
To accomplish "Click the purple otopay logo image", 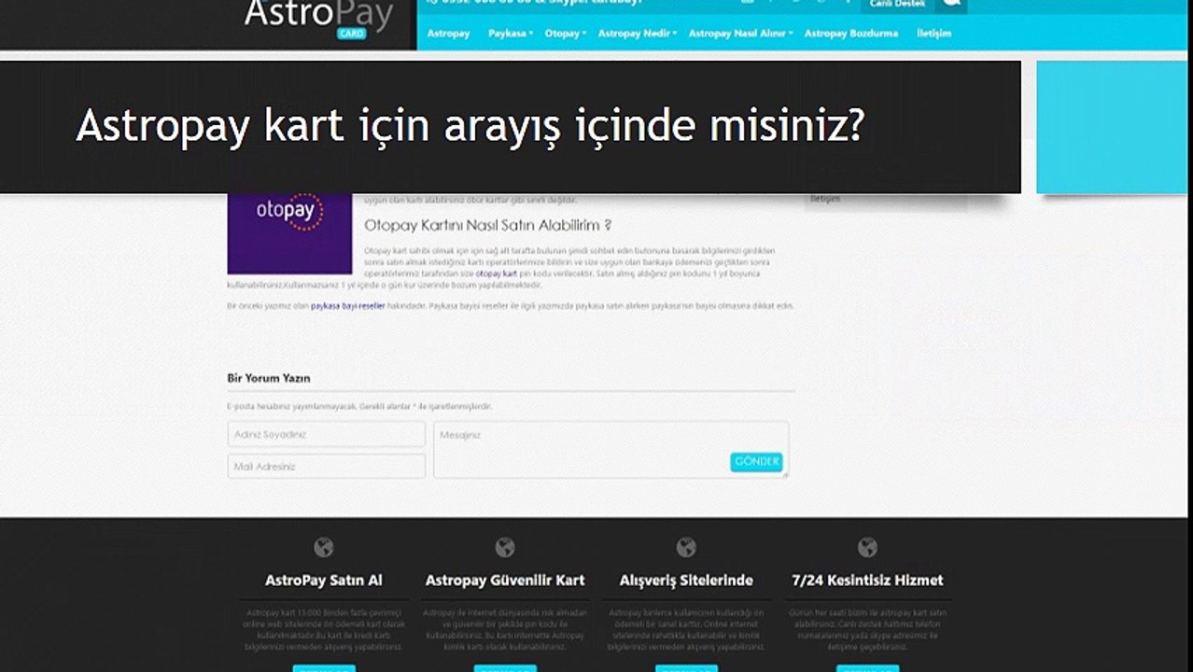I will coord(289,233).
